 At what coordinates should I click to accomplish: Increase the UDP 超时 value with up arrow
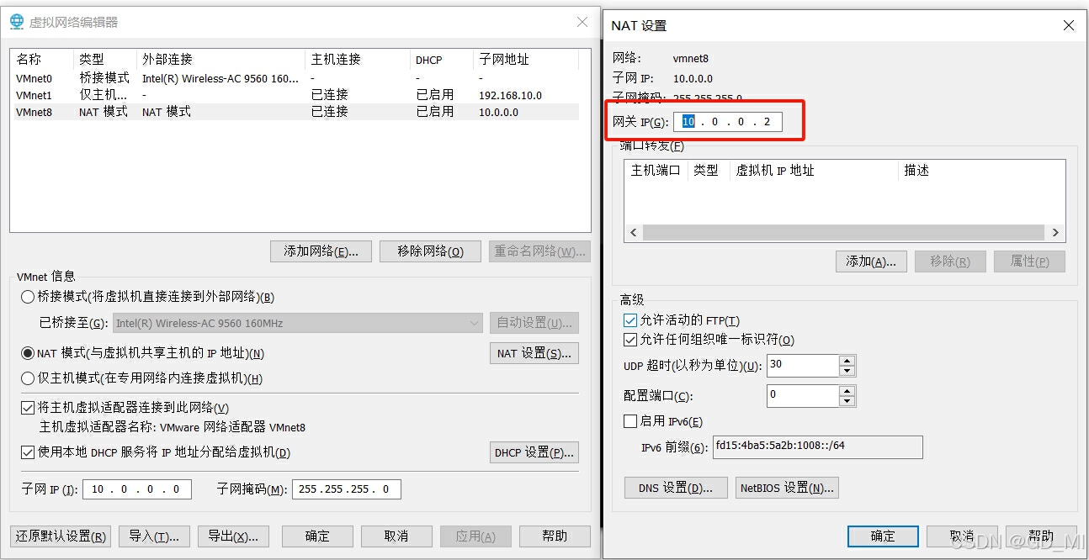pos(847,361)
